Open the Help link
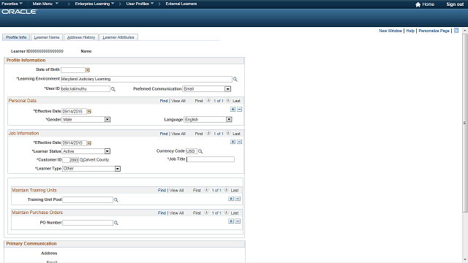This screenshot has height=263, width=468. pyautogui.click(x=410, y=31)
